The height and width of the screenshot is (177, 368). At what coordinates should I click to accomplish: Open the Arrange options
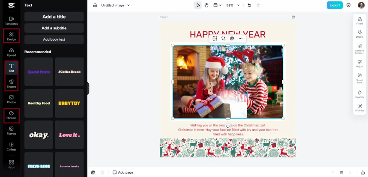tap(359, 108)
